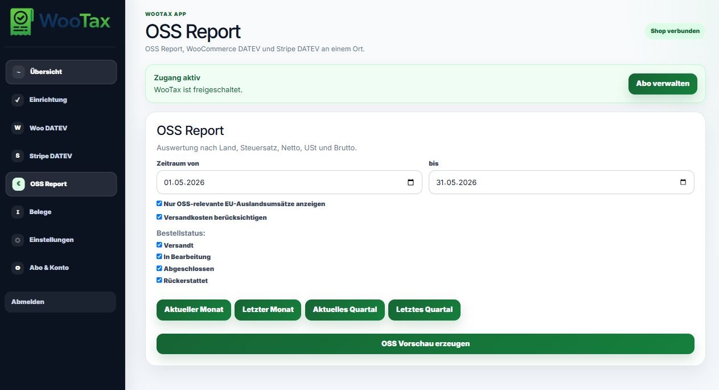Click the 'WooTax ist freigeschaltet.' text
The image size is (719, 390).
coord(198,90)
